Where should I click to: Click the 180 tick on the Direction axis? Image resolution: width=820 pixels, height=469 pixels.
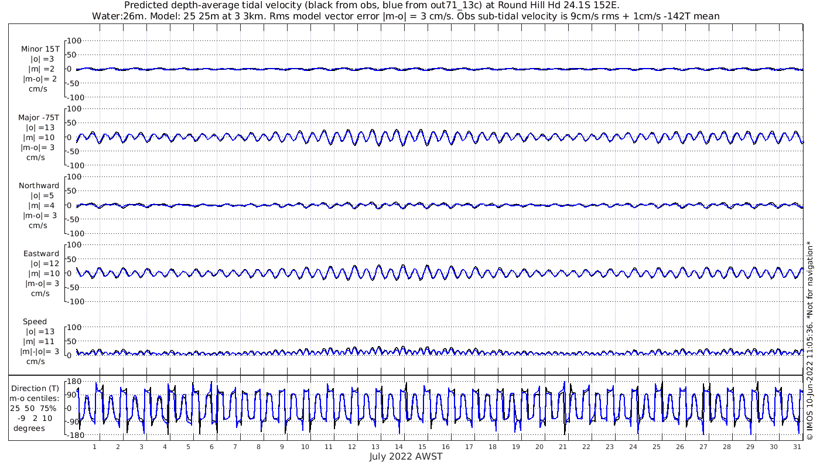(74, 382)
